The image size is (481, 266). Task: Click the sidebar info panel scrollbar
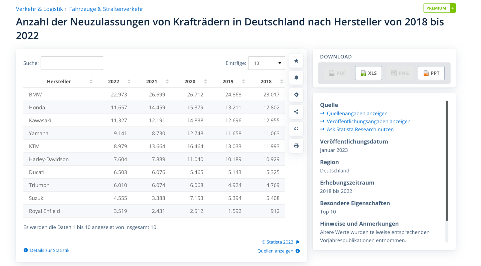[x=447, y=160]
